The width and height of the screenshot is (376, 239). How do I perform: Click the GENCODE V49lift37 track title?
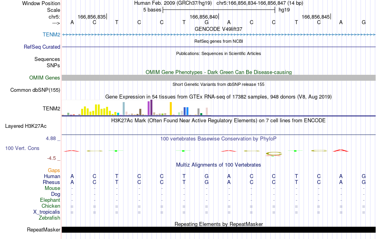point(218,29)
